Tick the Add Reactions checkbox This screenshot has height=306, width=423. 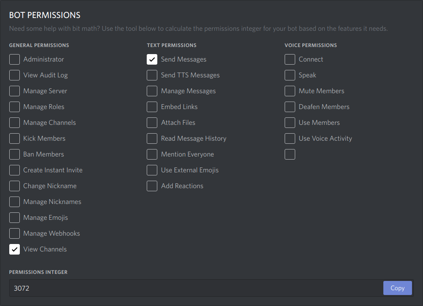point(152,186)
